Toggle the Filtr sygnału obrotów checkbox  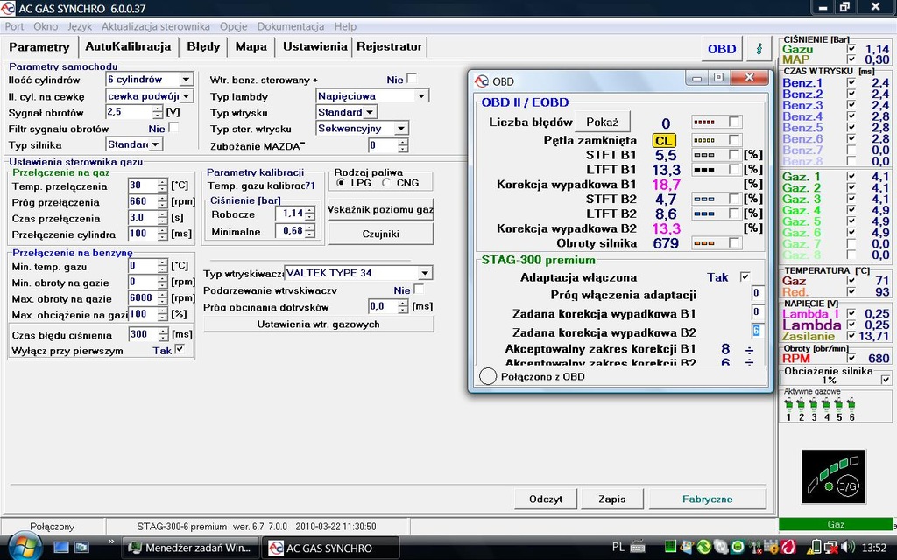tap(173, 128)
